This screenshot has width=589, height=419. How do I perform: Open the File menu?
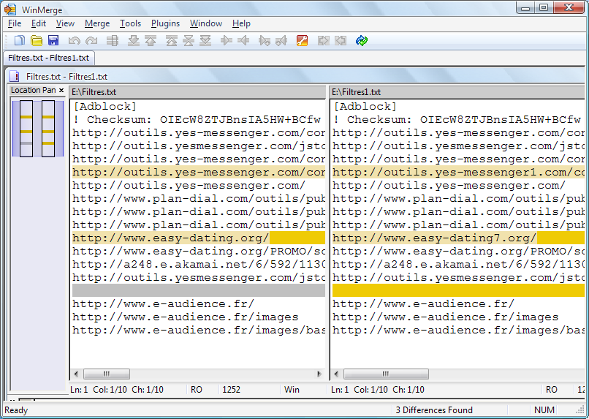point(15,23)
